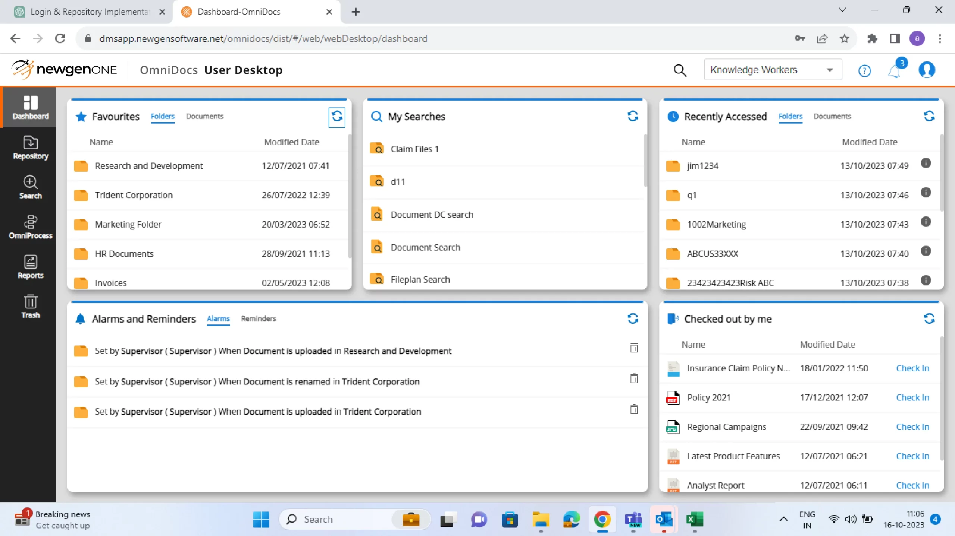Bookmark this page with the star icon
This screenshot has width=955, height=536.
tap(844, 38)
